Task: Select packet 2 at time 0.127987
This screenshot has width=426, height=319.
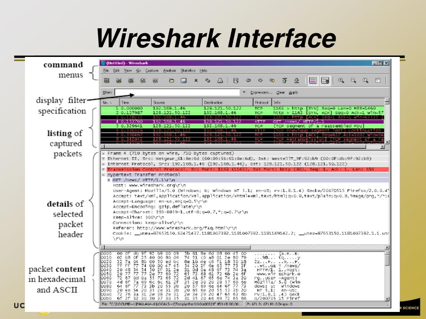Action: click(243, 113)
